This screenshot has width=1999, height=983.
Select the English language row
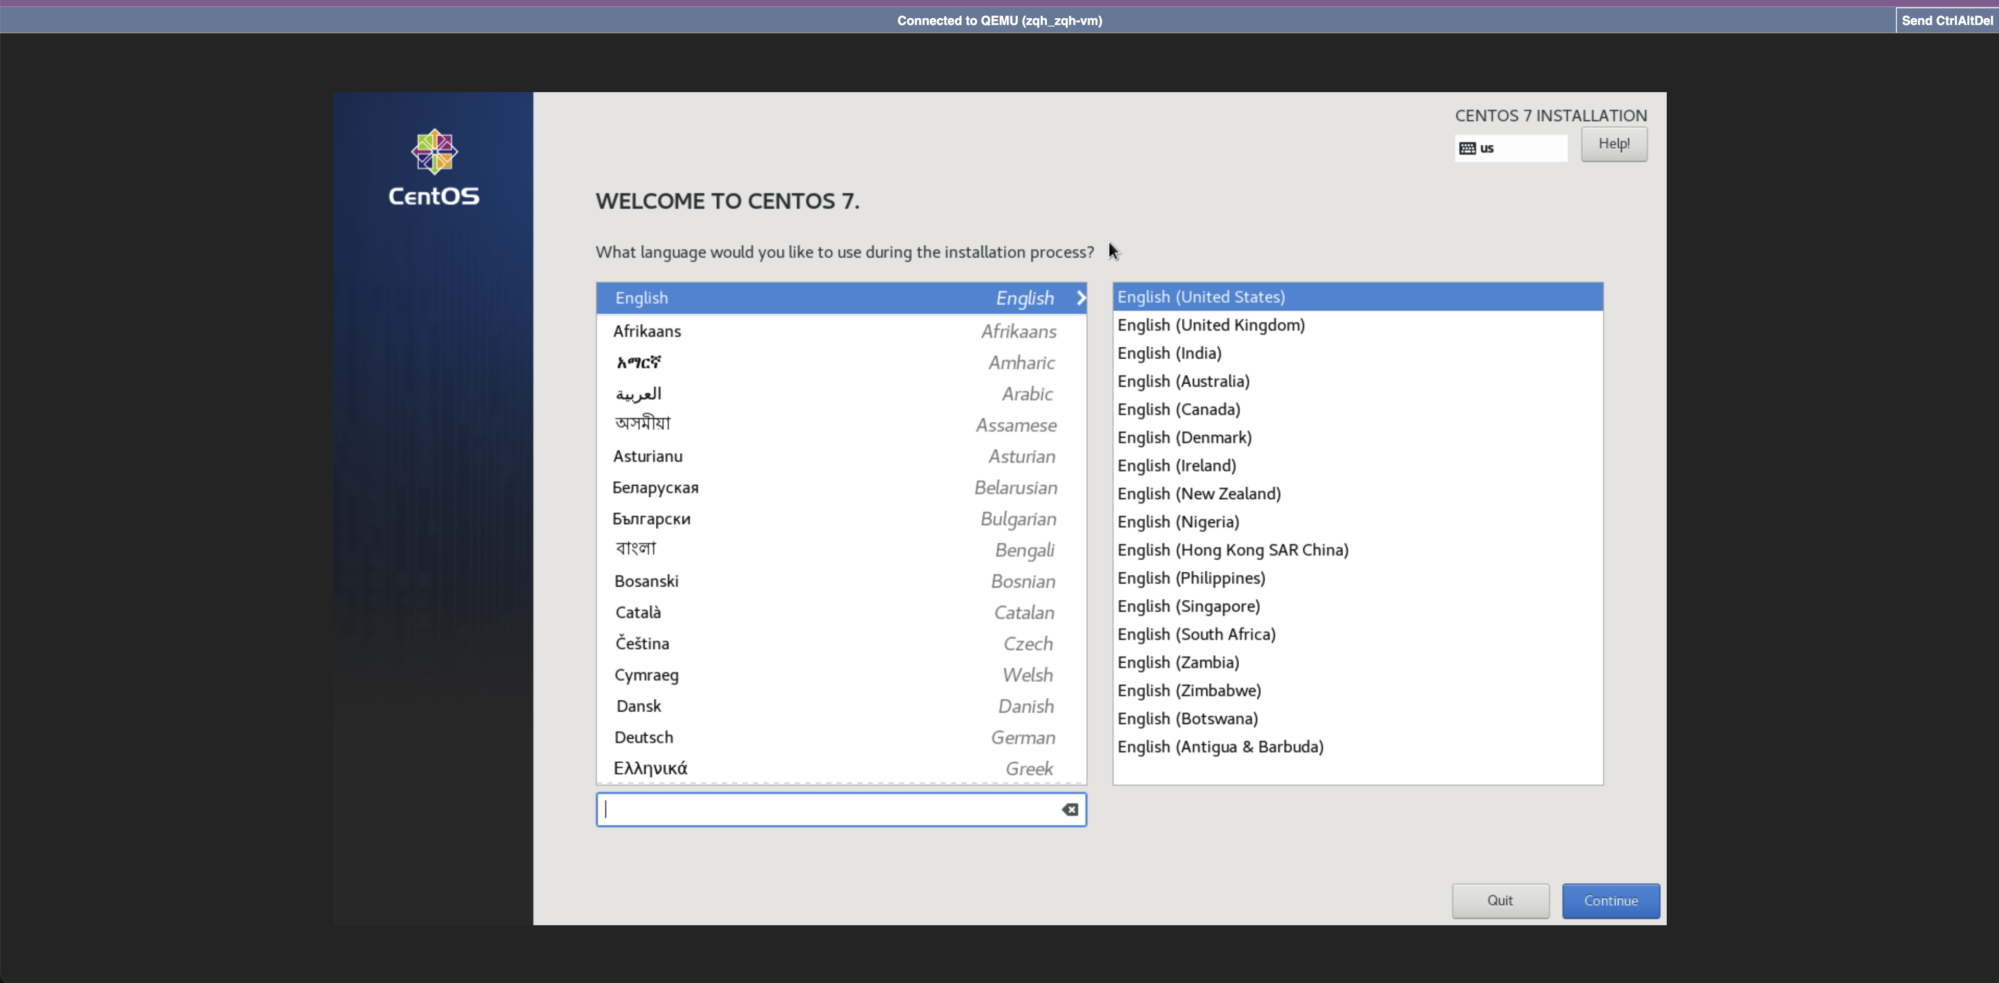click(841, 298)
